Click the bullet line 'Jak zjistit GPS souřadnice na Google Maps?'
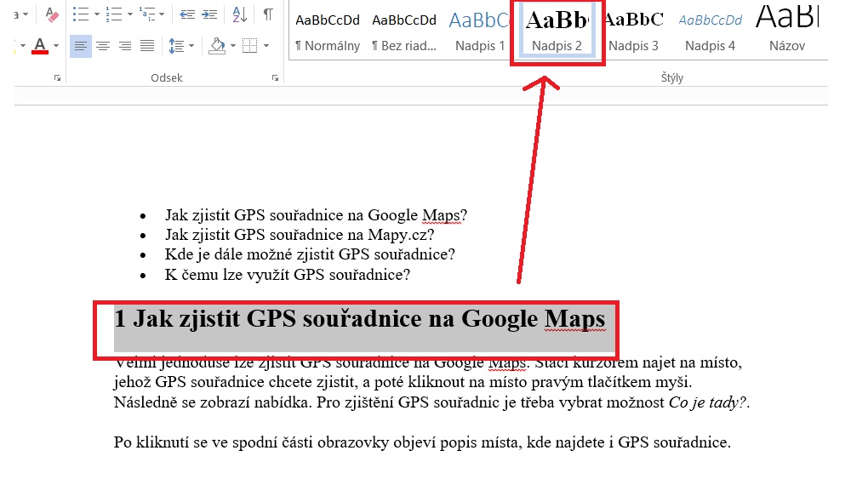 pyautogui.click(x=316, y=215)
